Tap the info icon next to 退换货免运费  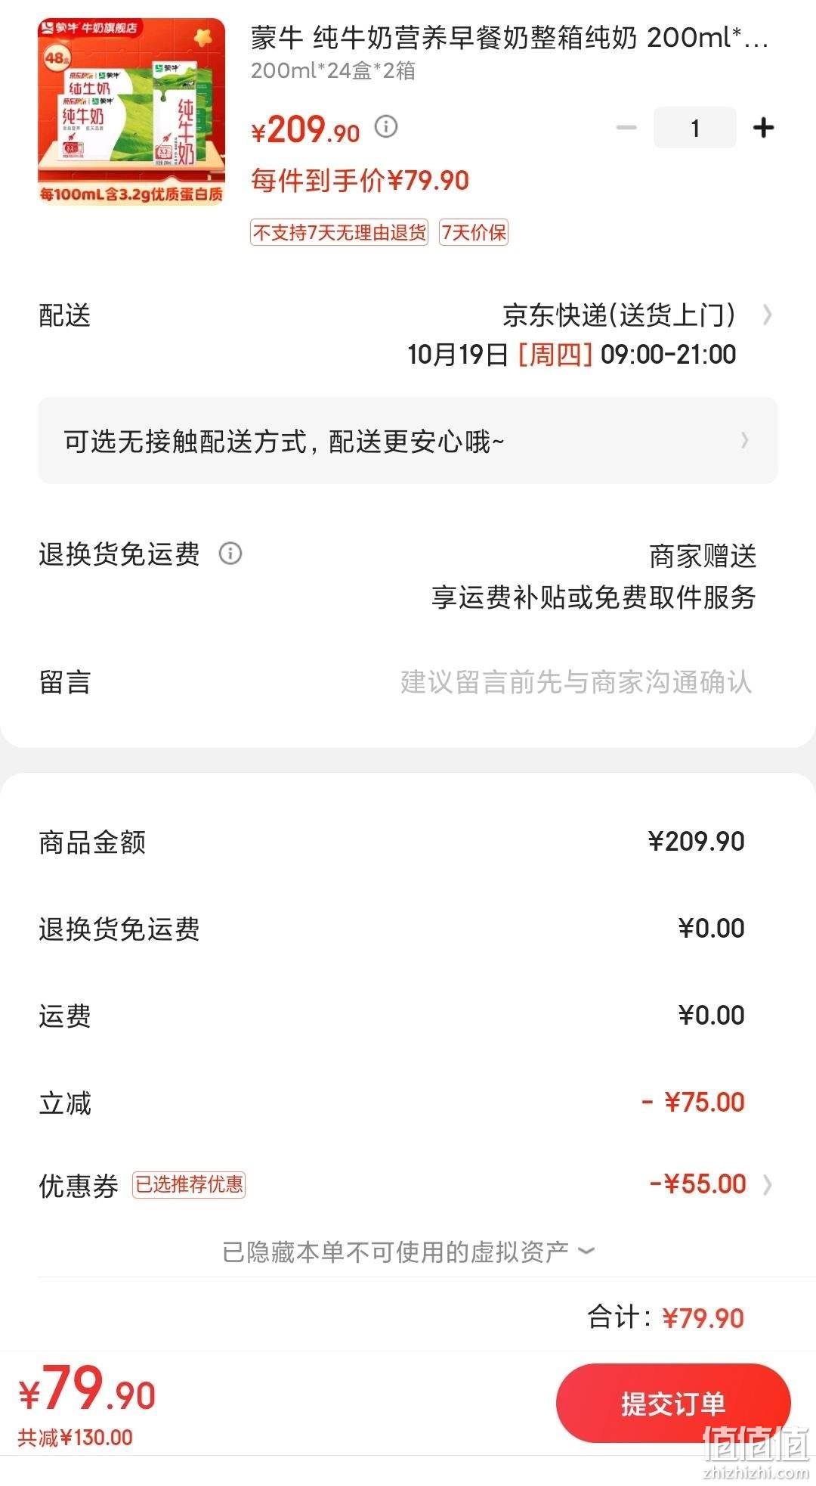(230, 553)
